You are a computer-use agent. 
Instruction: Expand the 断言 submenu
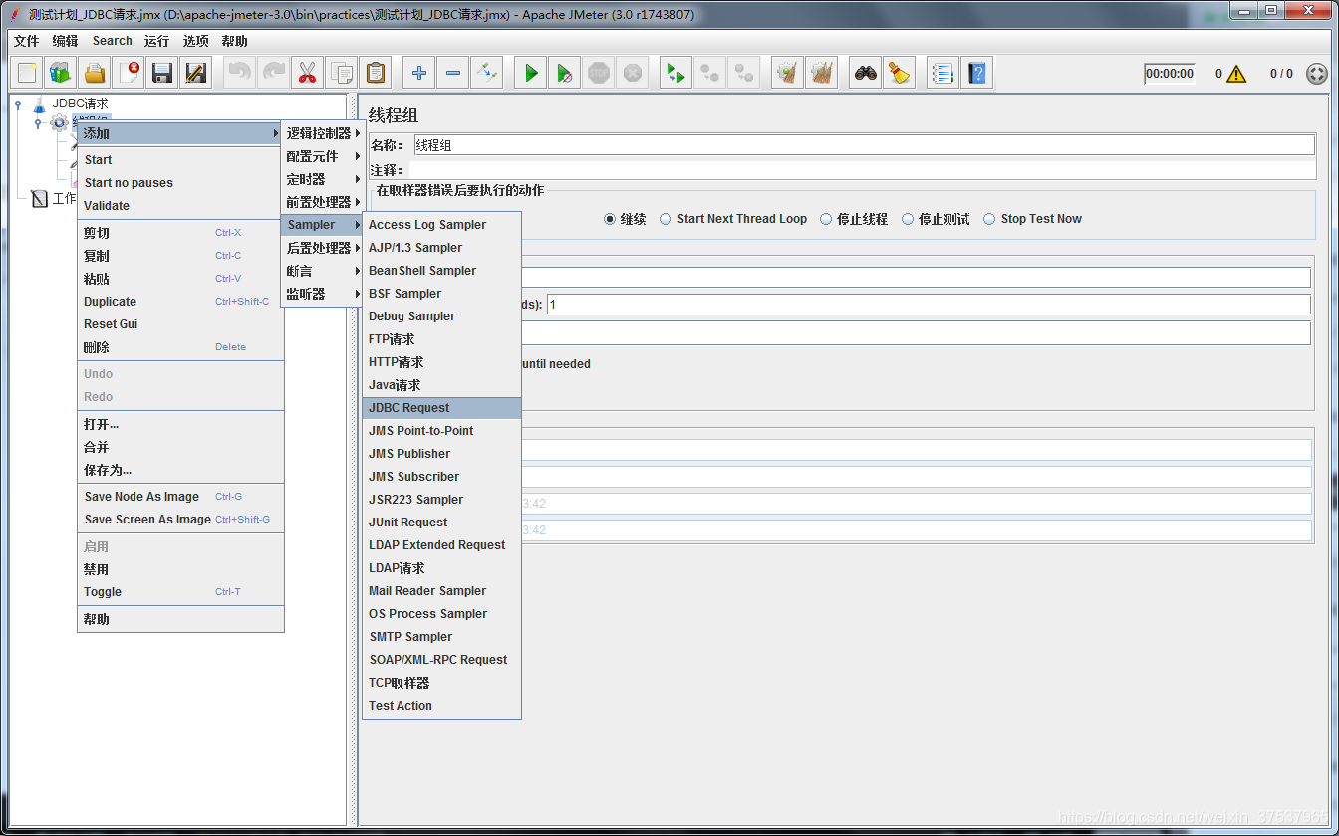[323, 271]
